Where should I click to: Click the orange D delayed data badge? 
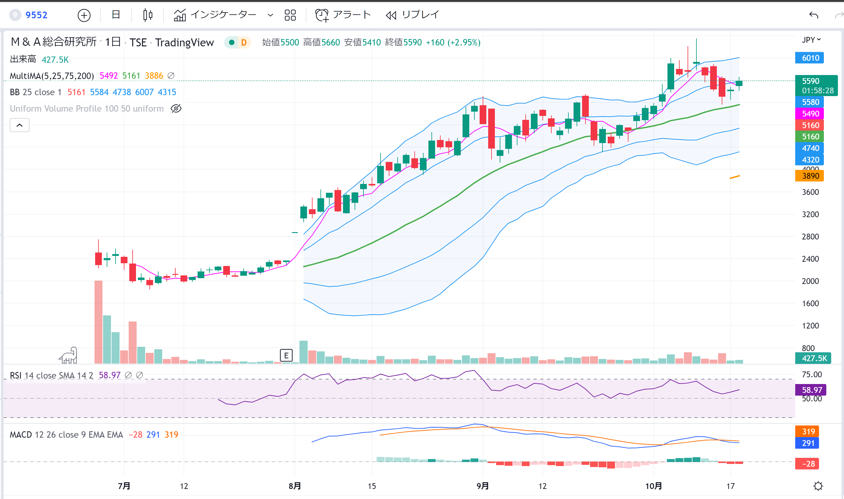[x=244, y=42]
